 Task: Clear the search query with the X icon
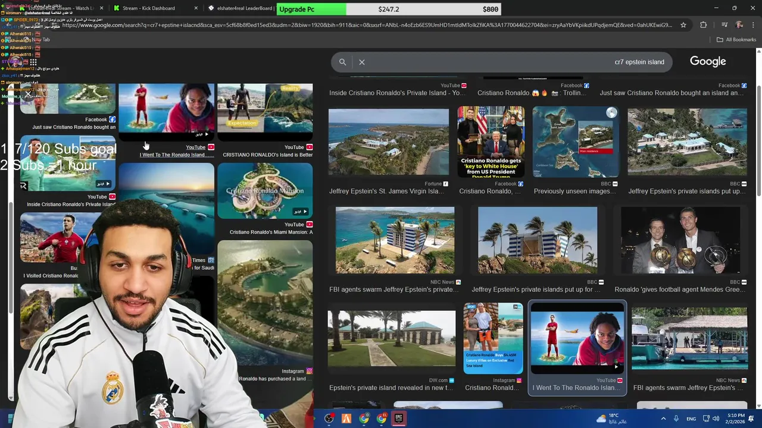[362, 62]
